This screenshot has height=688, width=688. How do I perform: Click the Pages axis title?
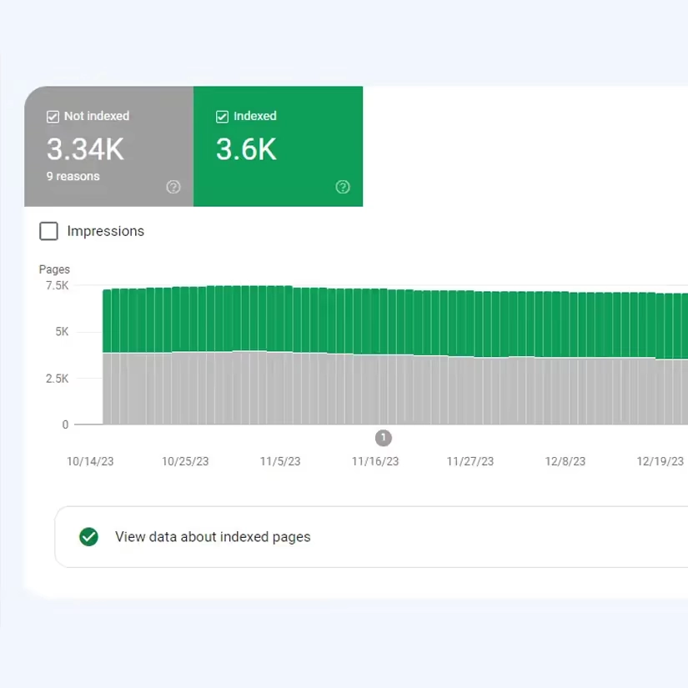pos(54,269)
